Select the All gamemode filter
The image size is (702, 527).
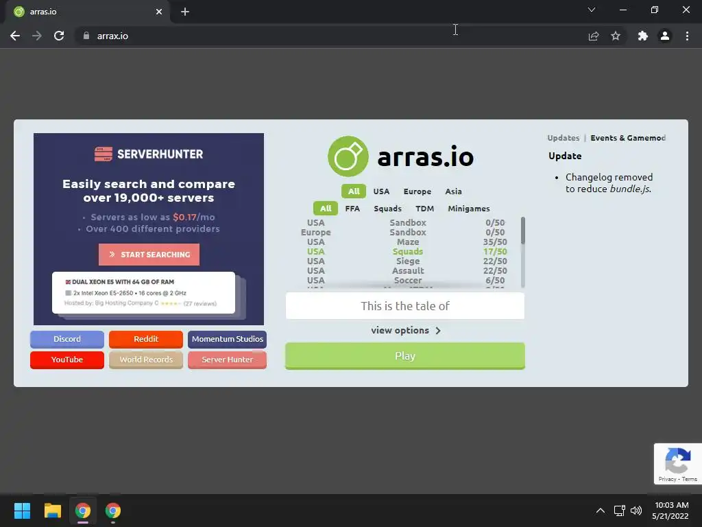[326, 209]
